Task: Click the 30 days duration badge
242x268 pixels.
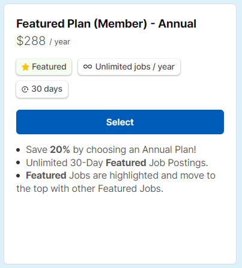Action: click(42, 89)
